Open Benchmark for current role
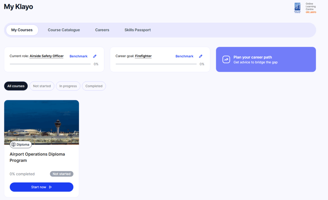This screenshot has height=200, width=328. (78, 56)
